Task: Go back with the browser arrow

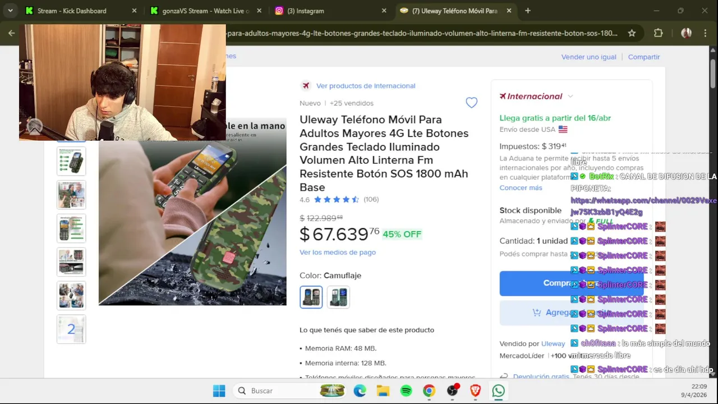Action: tap(11, 33)
